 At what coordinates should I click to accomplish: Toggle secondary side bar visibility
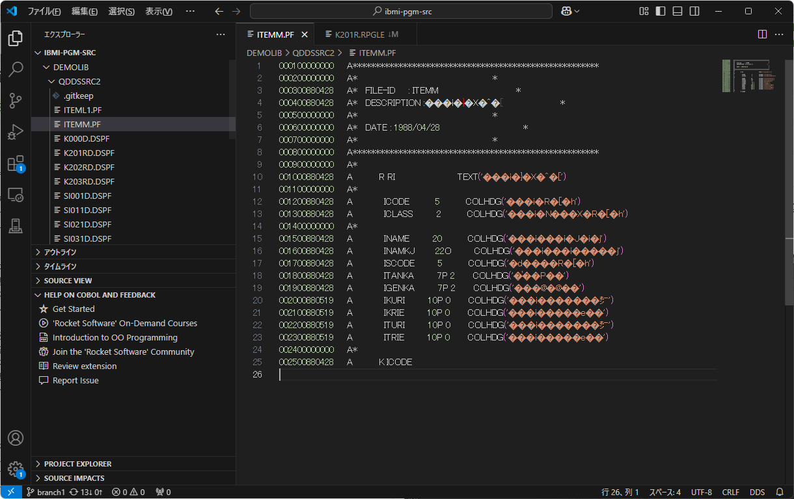694,11
